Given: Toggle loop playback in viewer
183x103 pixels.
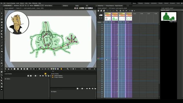Looking at the screenshot, I should pos(43,69).
